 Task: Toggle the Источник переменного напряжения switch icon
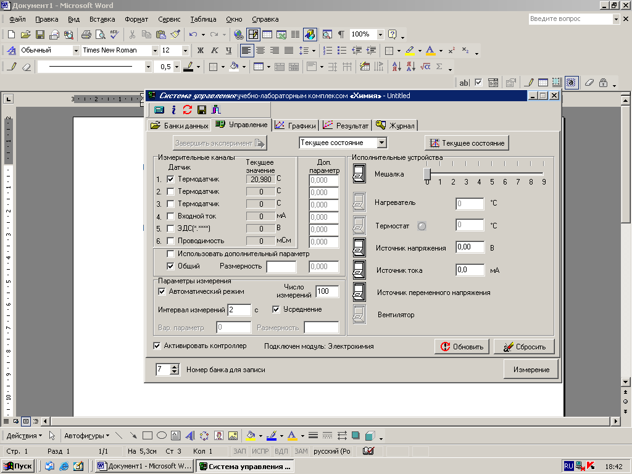click(359, 292)
